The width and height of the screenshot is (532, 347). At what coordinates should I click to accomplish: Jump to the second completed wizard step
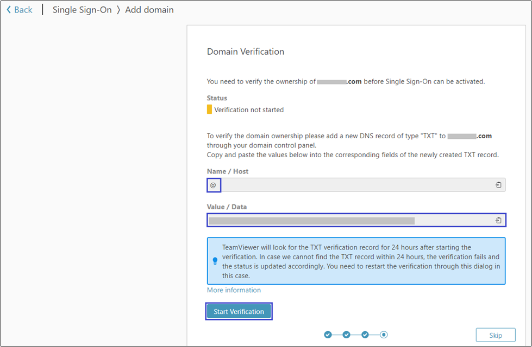pyautogui.click(x=347, y=335)
